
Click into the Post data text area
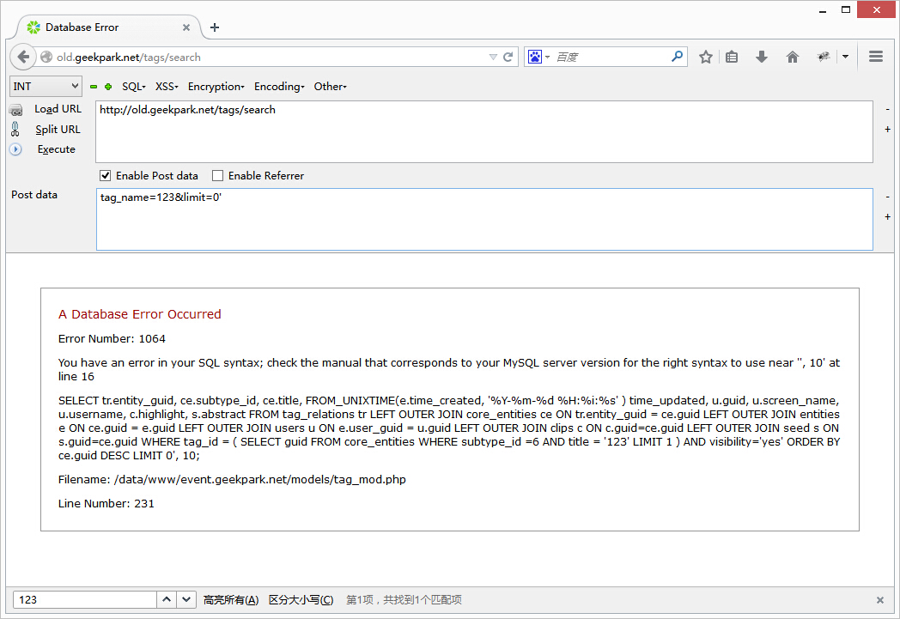[484, 219]
